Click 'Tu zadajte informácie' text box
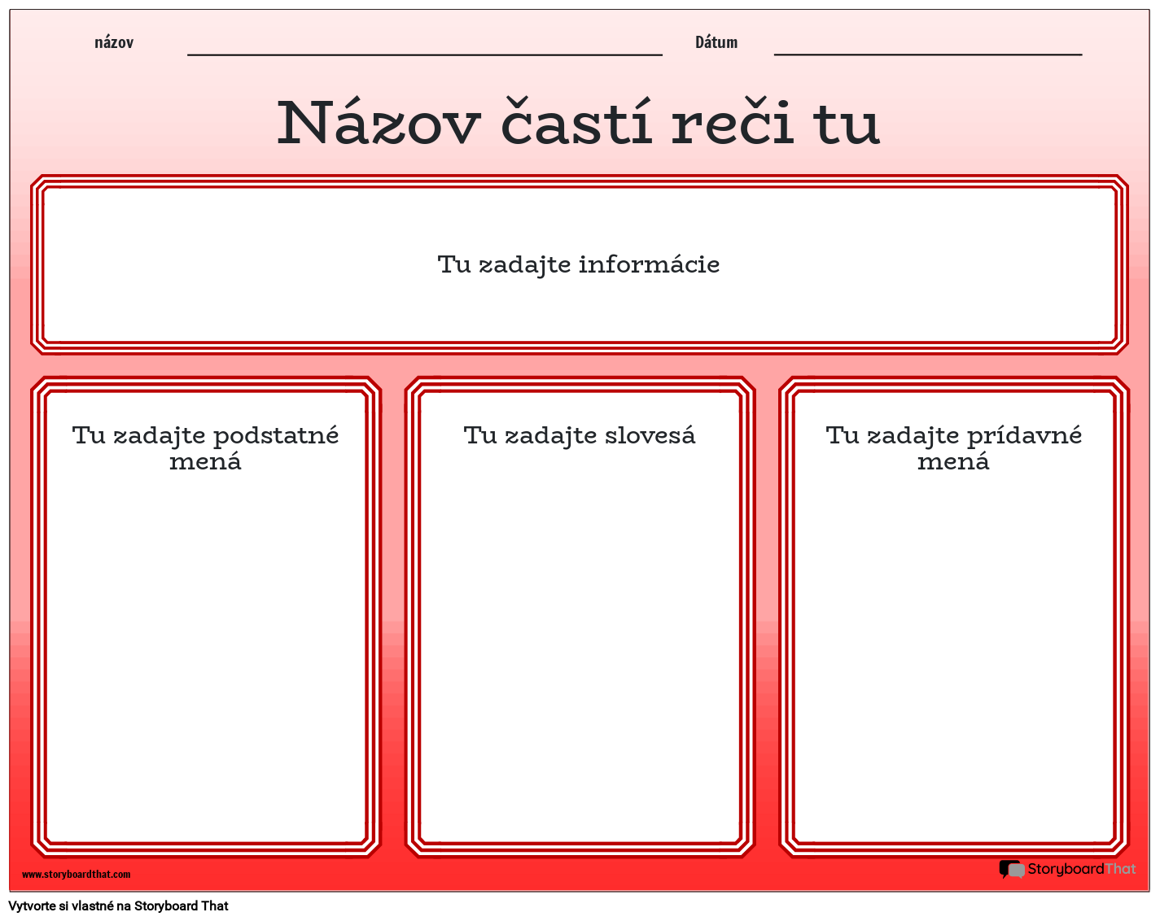Screen dimensions: 1160x921 (x=579, y=264)
